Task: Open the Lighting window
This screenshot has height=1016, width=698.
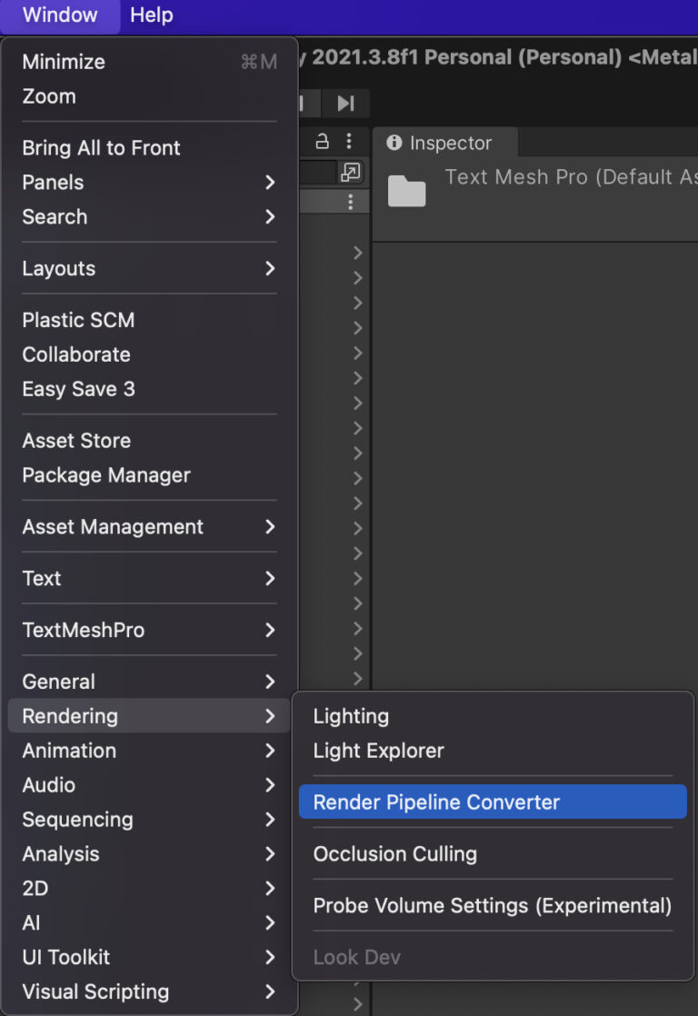Action: pos(351,716)
